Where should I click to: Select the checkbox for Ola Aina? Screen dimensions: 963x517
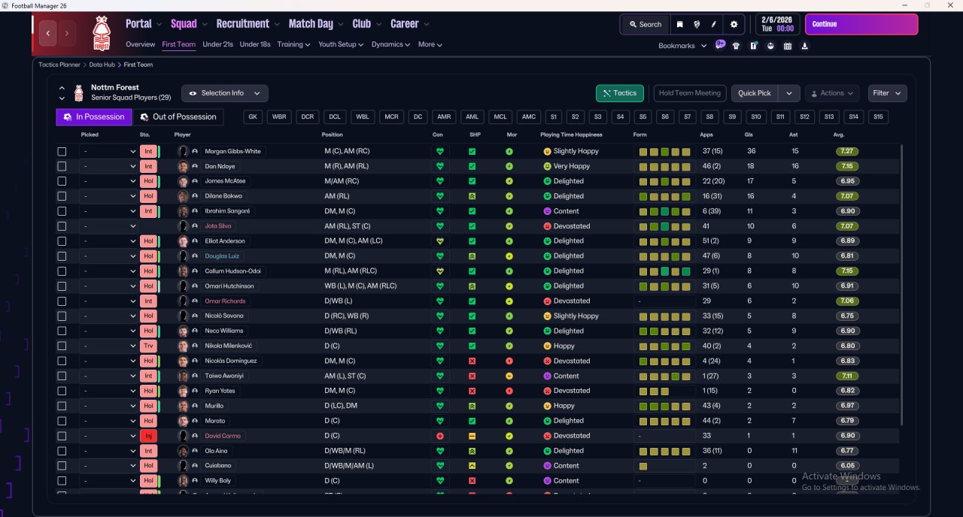pos(62,451)
